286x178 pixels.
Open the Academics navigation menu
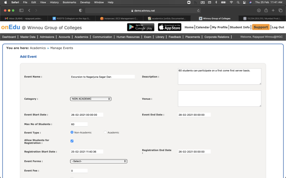pos(81,37)
